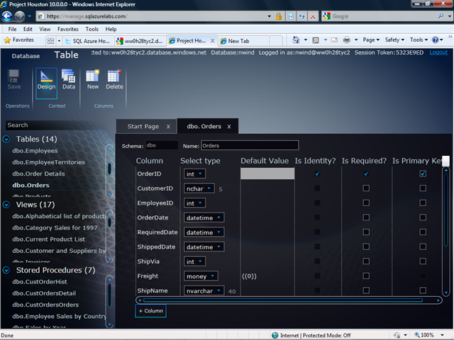Click the Default Value cell for OrderID
The width and height of the screenshot is (454, 340).
pyautogui.click(x=267, y=174)
